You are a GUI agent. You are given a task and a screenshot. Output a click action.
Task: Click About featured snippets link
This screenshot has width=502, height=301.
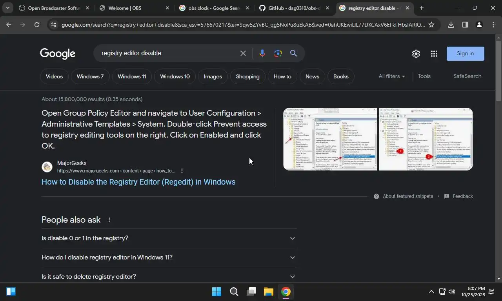[408, 196]
